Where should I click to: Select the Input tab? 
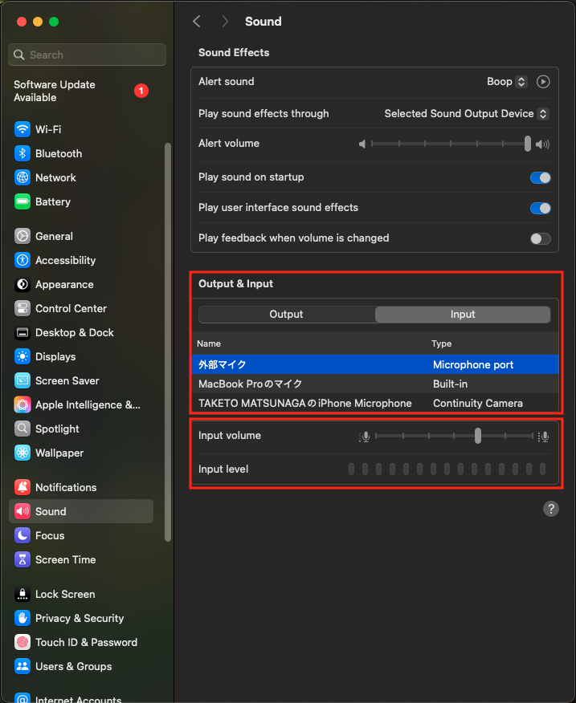(x=463, y=315)
